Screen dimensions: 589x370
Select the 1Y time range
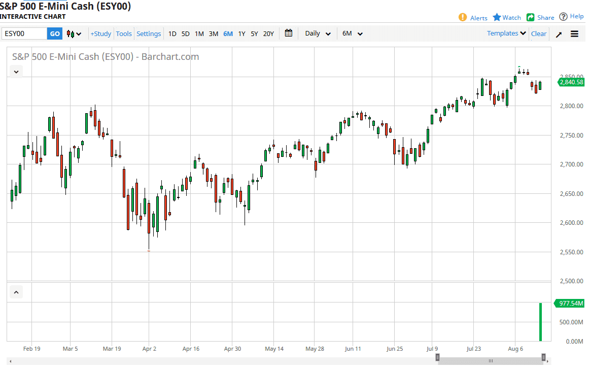[x=242, y=34]
